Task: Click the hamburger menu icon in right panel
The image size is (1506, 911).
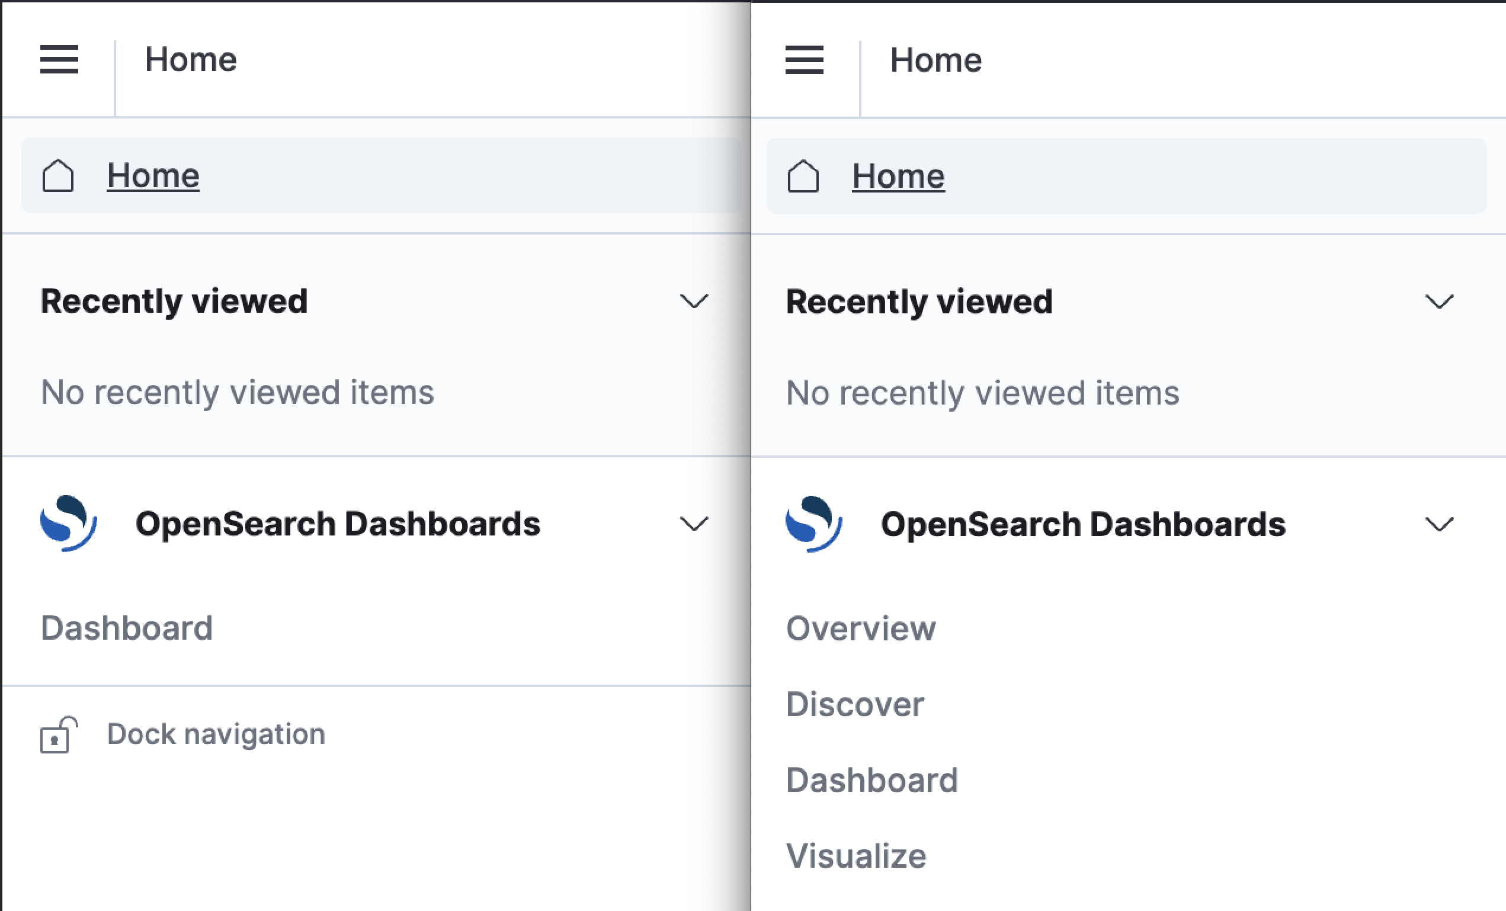Action: (x=804, y=60)
